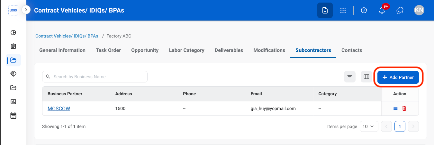434x145 pixels.
Task: Go to Contract Vehicles/ IDIQs/ BPAs breadcrumb
Action: click(x=67, y=36)
